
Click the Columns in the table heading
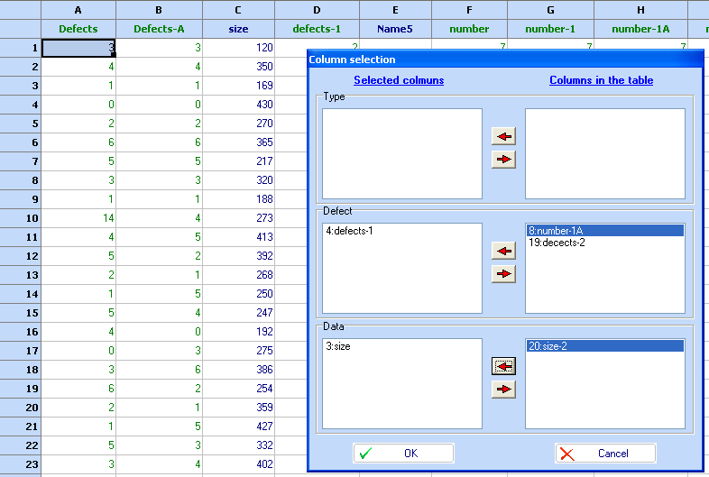coord(601,80)
